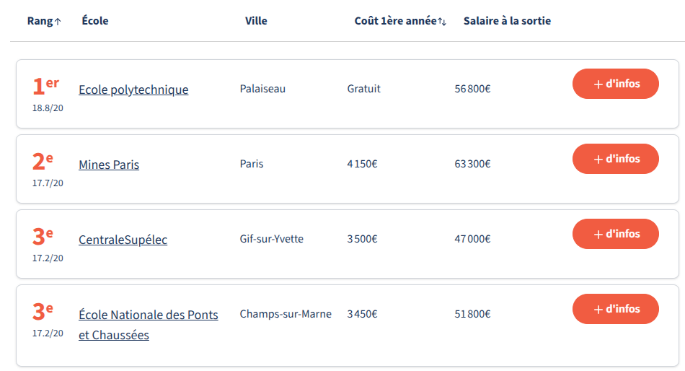Select the Ville column header
Screen dimensions: 685x371
point(256,21)
